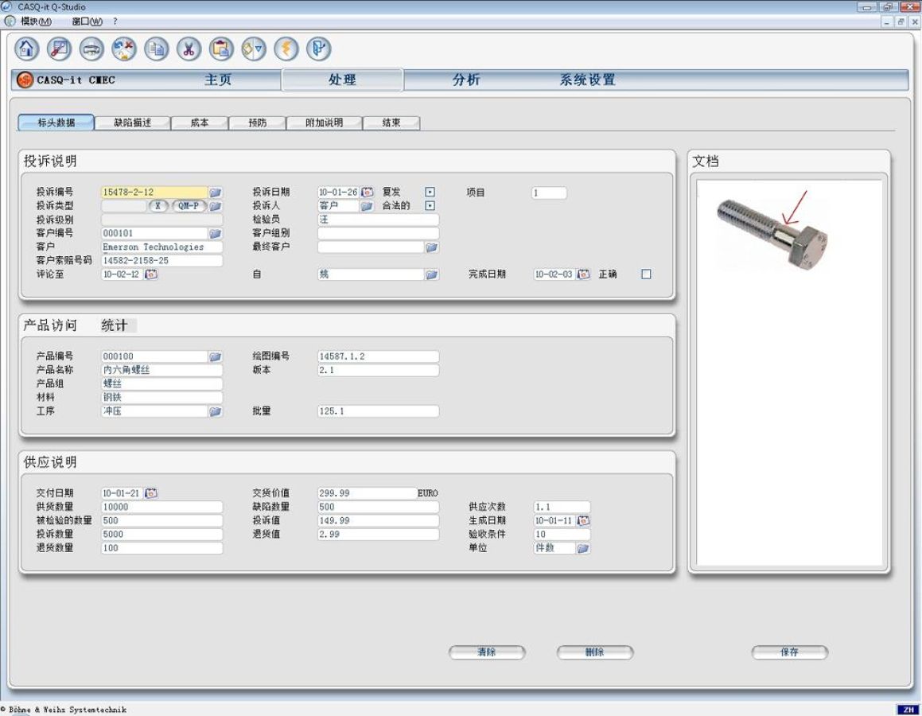Open folder lookup for 投诉编号

[x=216, y=193]
